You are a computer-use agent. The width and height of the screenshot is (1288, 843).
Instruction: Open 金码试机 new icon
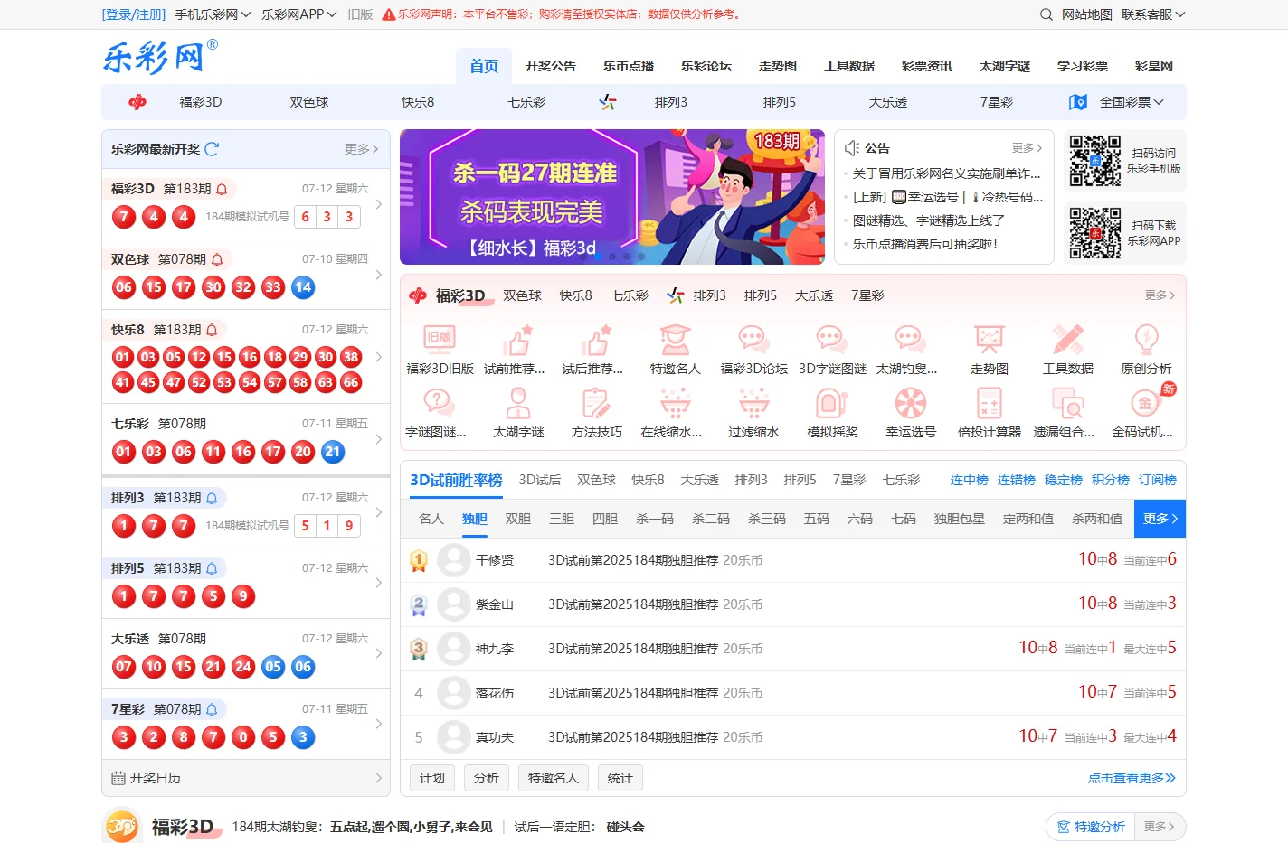coord(1146,403)
